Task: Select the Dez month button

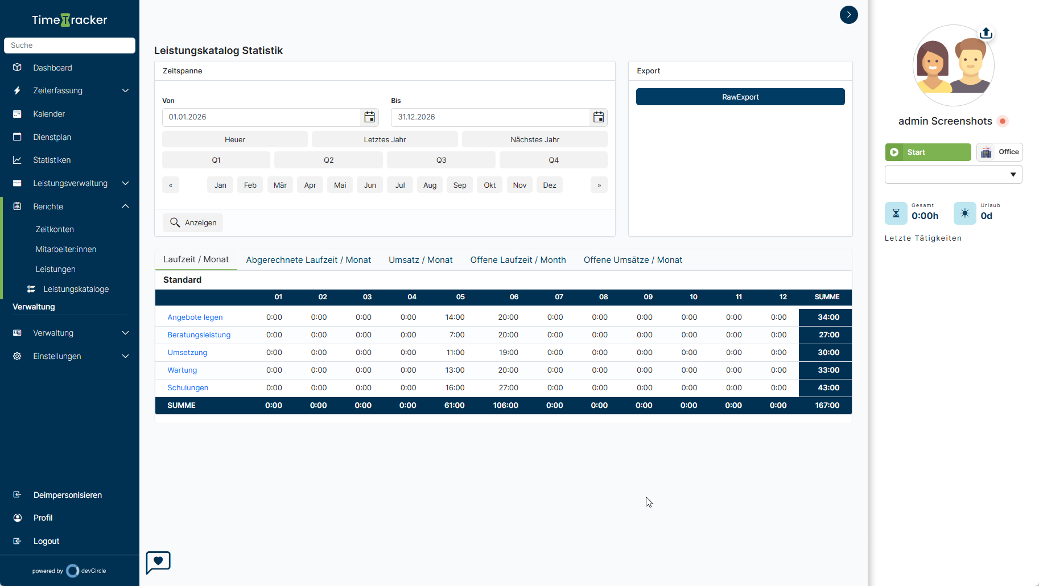Action: (550, 185)
